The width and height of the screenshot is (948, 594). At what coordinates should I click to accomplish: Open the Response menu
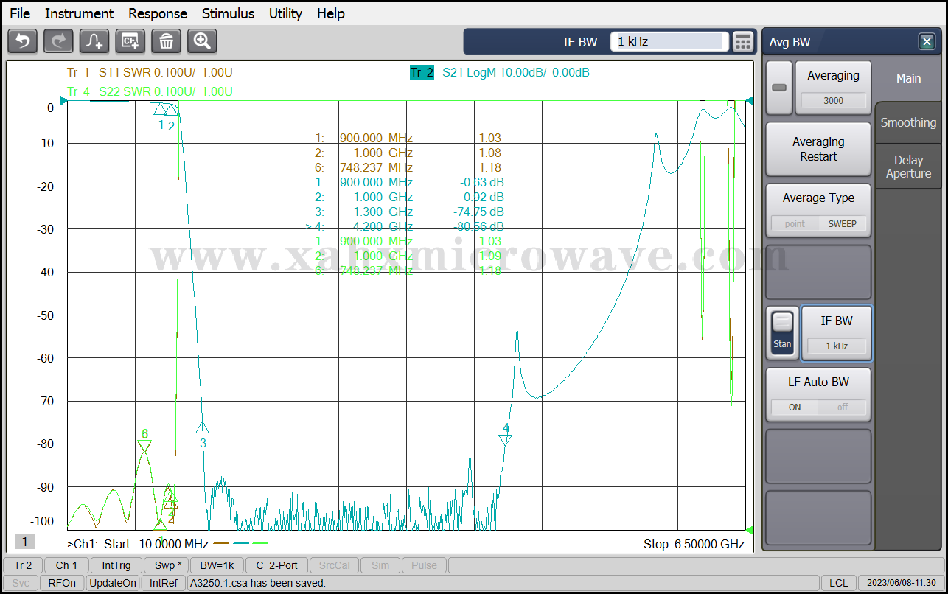[x=158, y=13]
